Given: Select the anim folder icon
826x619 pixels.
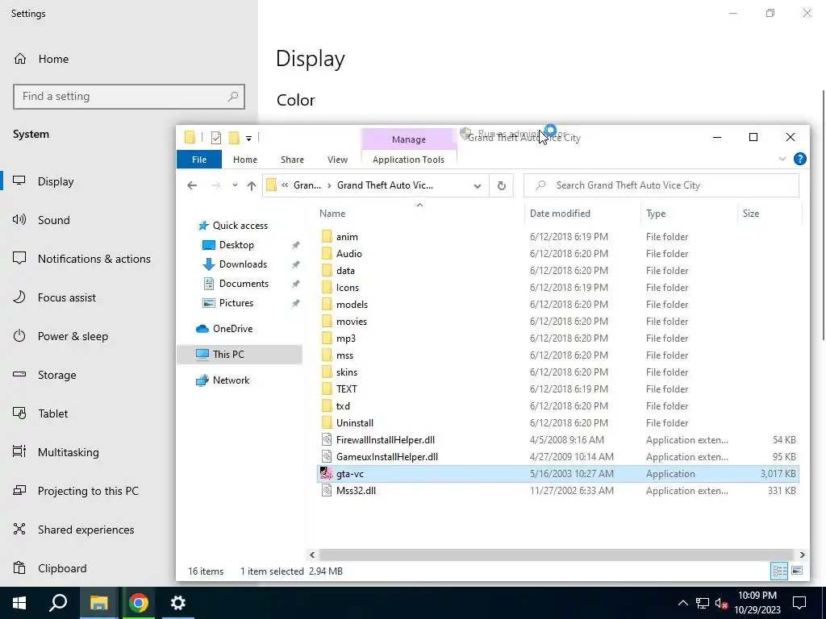Looking at the screenshot, I should (x=327, y=236).
